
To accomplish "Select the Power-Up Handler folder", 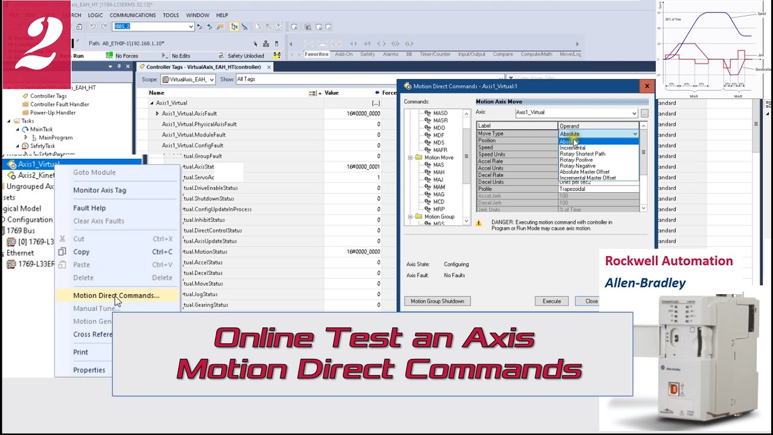I will tap(53, 112).
